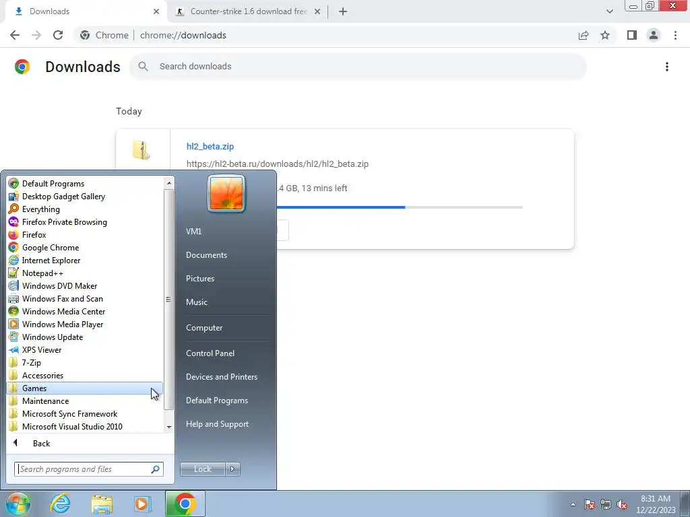690x517 pixels.
Task: Open the Everything search program
Action: (41, 209)
